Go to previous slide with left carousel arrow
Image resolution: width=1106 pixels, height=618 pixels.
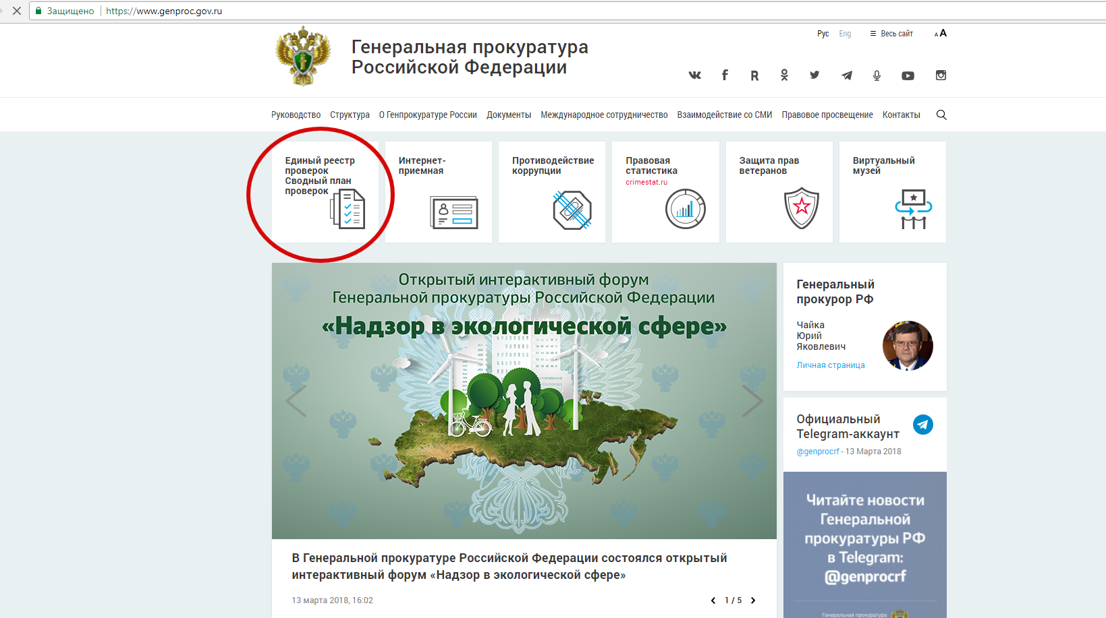[296, 401]
